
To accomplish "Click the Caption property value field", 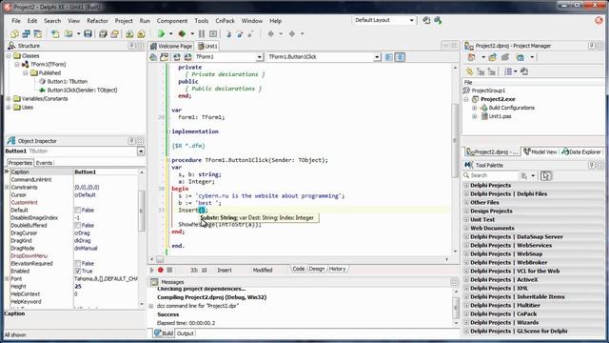I will 106,171.
